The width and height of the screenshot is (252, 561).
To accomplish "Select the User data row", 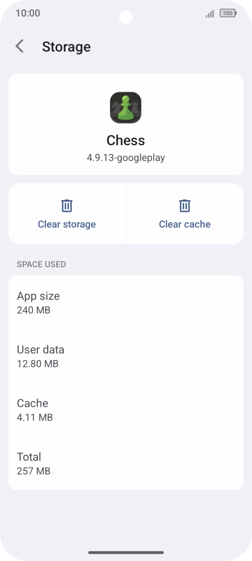I will [x=126, y=356].
